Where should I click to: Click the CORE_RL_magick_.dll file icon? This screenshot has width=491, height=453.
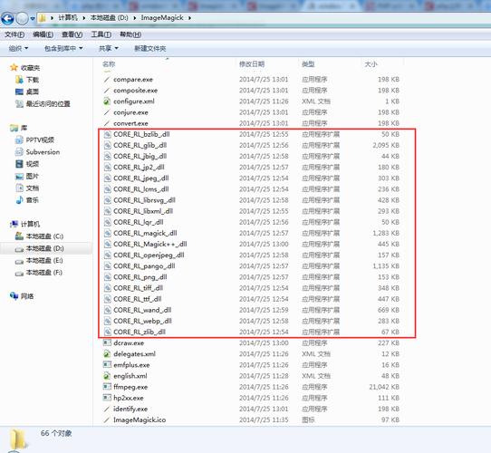pyautogui.click(x=108, y=233)
